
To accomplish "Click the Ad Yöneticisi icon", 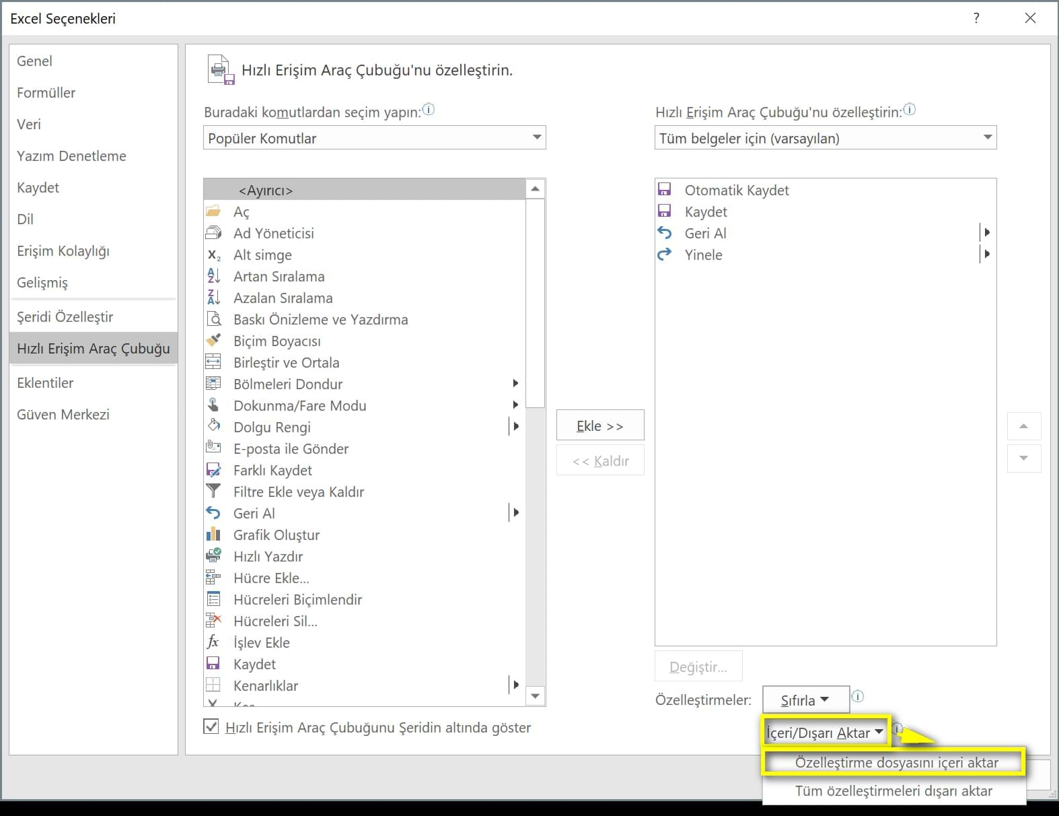I will [213, 233].
